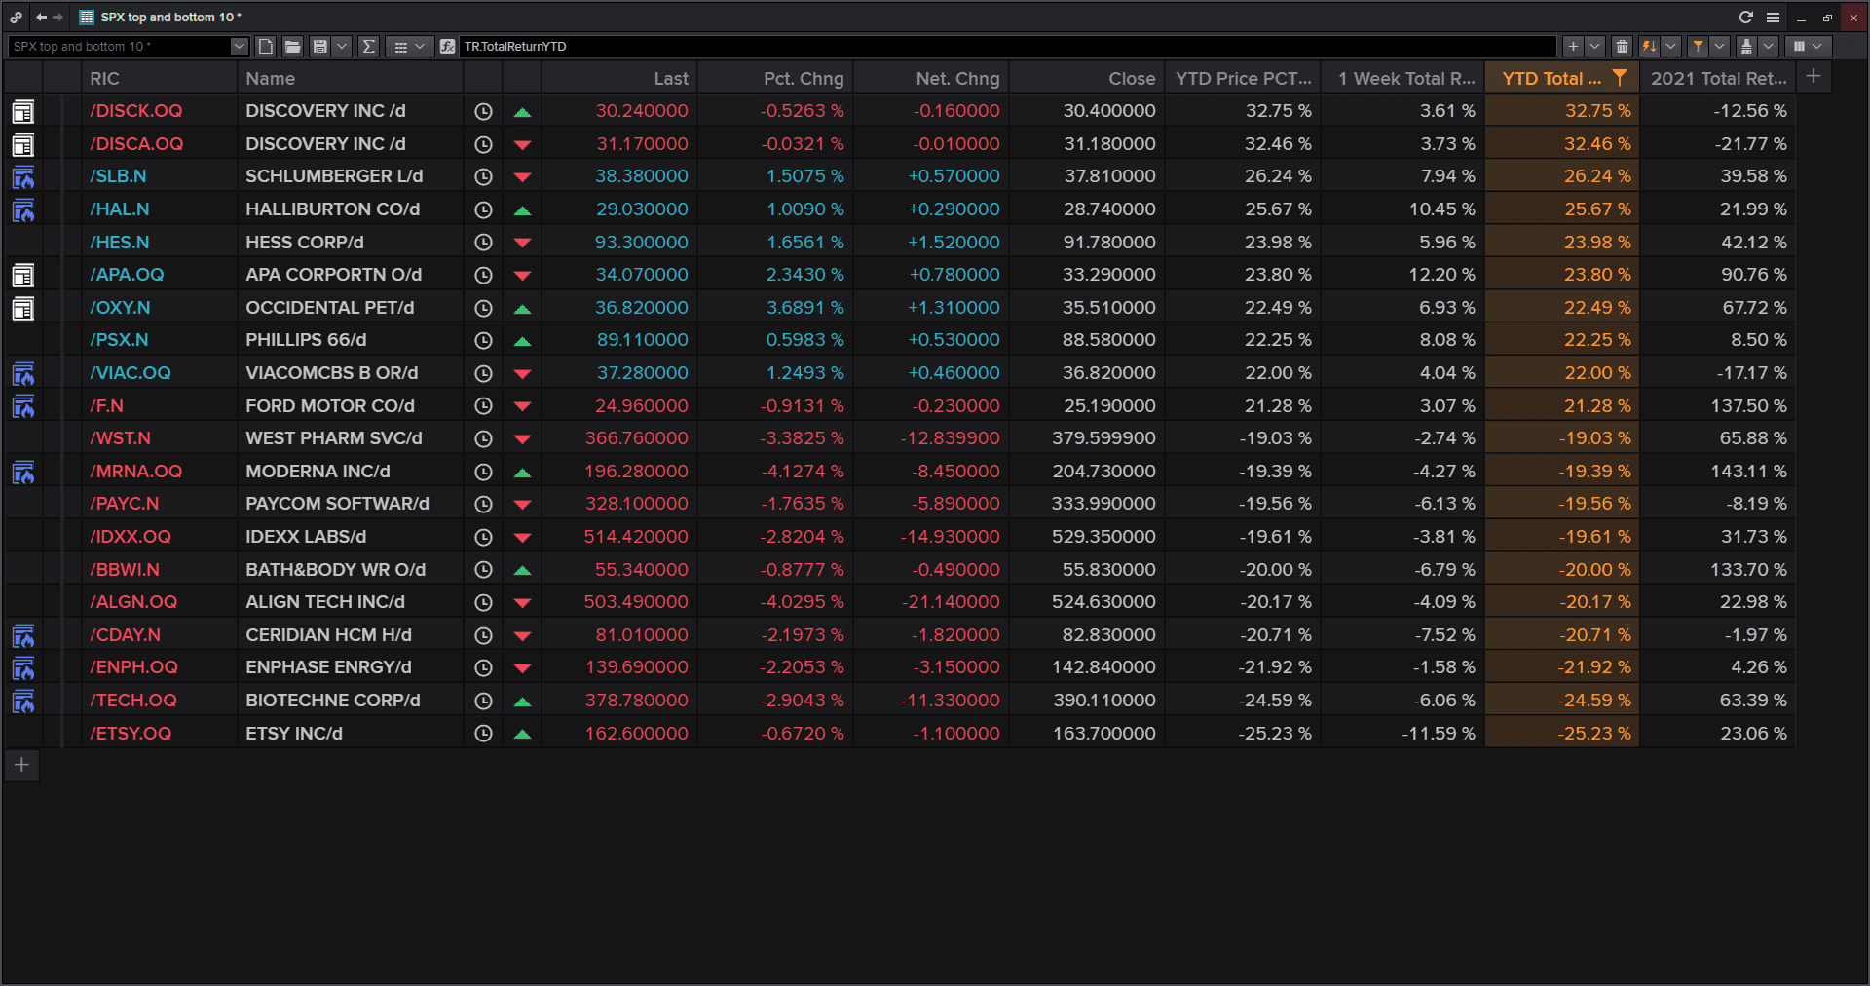Open the /ETSY.OQ RIC link
The height and width of the screenshot is (986, 1870).
pos(131,733)
